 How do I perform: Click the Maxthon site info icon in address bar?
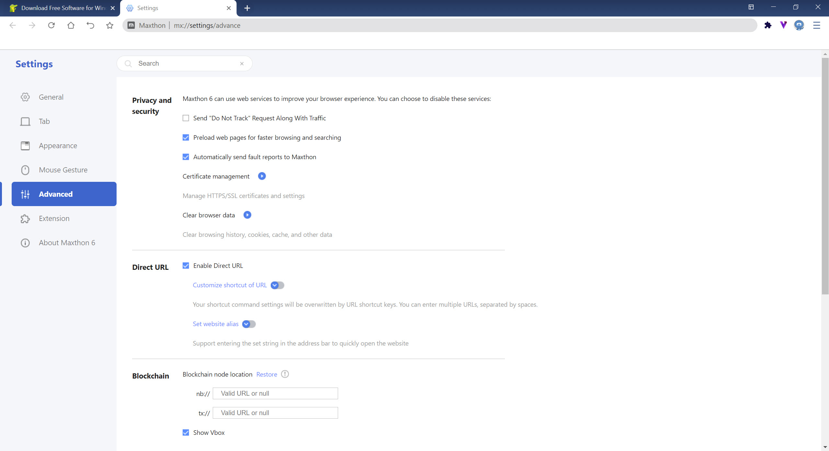131,25
